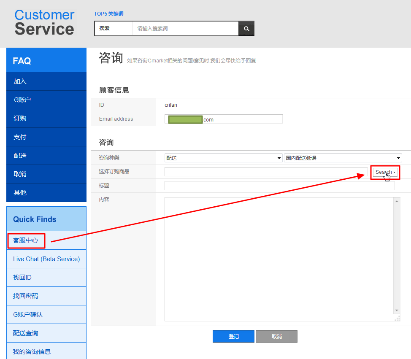Click the 找回密码 link
The height and width of the screenshot is (359, 411).
(x=26, y=296)
